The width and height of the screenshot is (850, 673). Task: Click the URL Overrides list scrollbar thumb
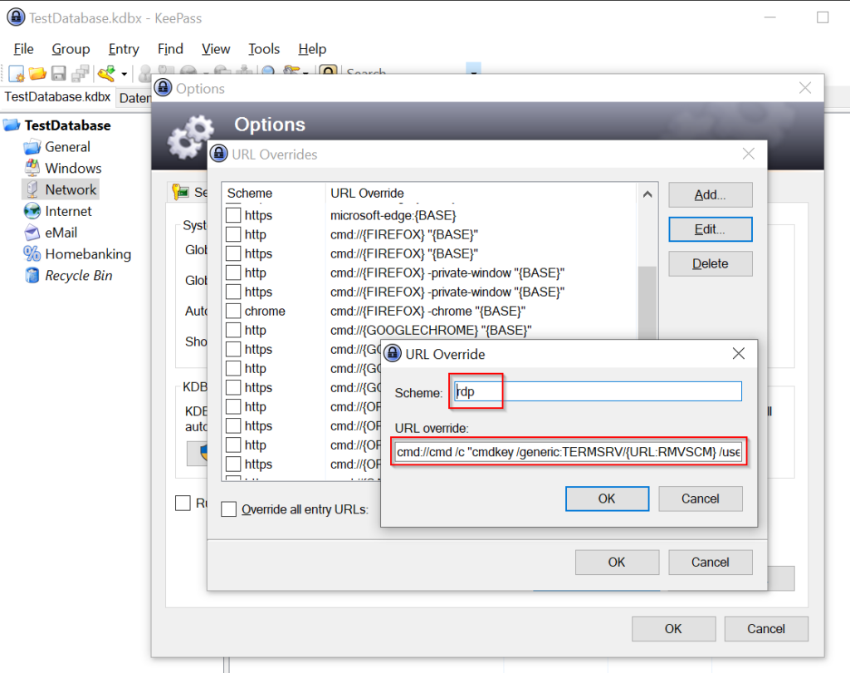[647, 302]
